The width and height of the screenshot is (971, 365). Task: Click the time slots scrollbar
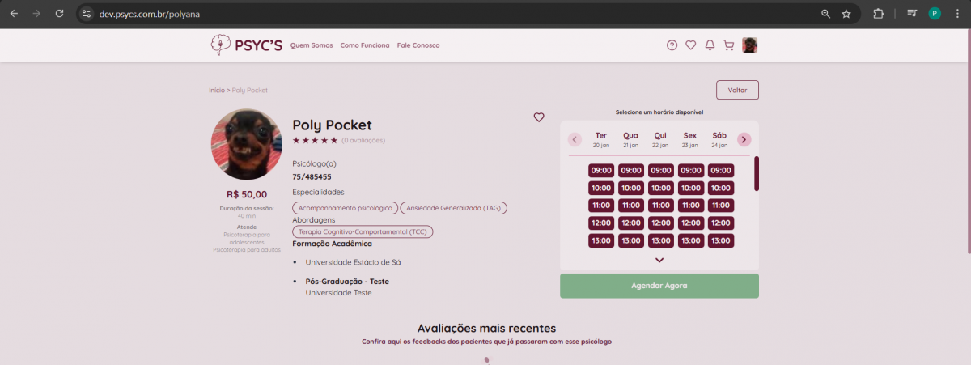pyautogui.click(x=757, y=173)
